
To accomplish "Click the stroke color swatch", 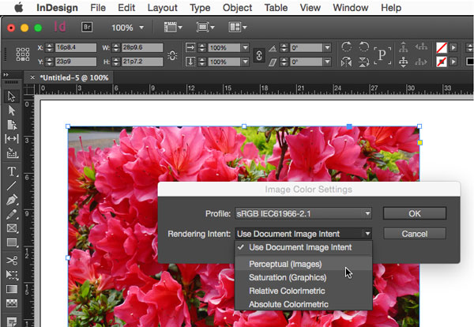I will click(x=442, y=62).
